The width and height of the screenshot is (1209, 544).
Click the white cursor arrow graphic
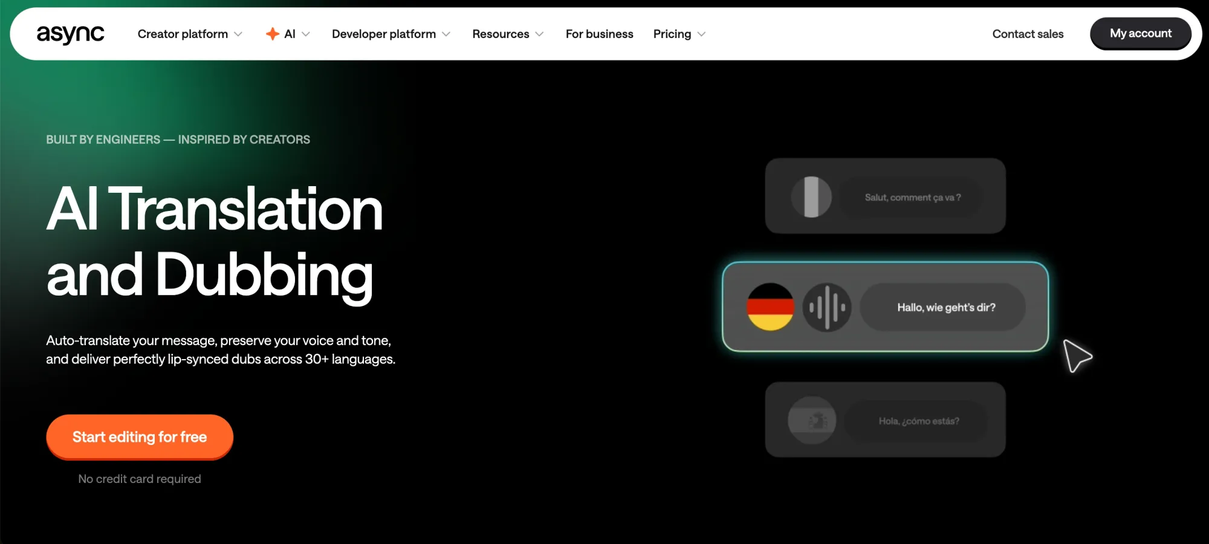(x=1077, y=356)
